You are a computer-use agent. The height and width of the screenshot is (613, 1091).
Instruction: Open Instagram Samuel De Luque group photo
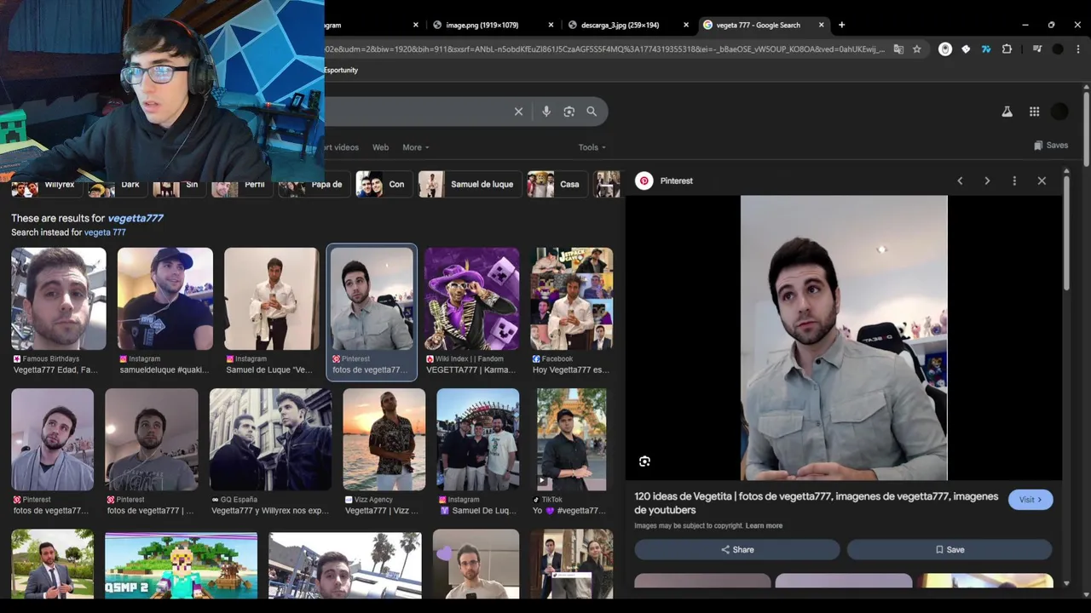pyautogui.click(x=477, y=439)
